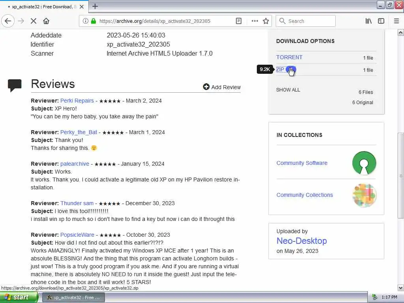Open the Firefox home page

tap(46, 21)
